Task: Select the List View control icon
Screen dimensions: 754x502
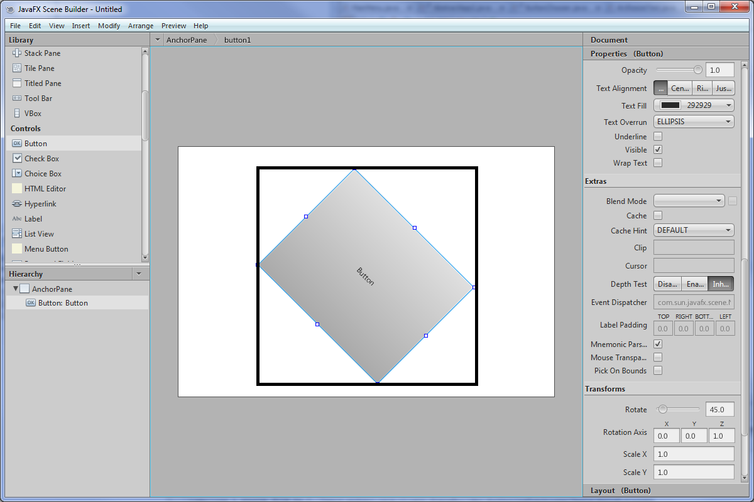Action: 17,234
